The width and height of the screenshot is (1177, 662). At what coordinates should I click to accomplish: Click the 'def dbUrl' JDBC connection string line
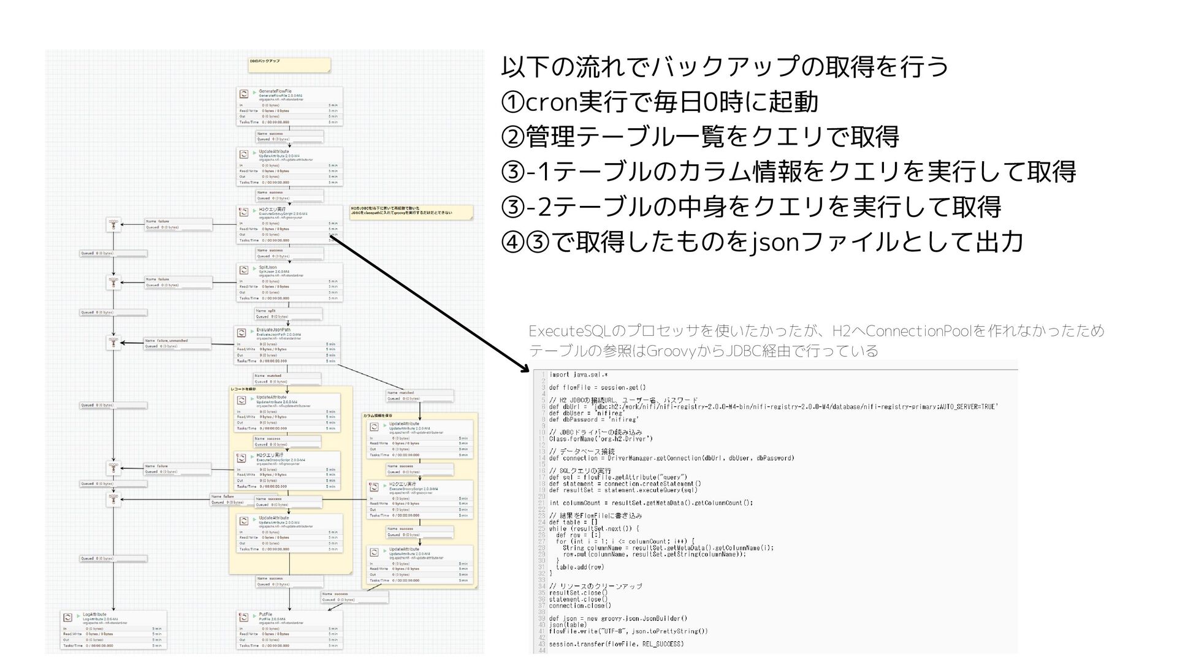pos(774,406)
